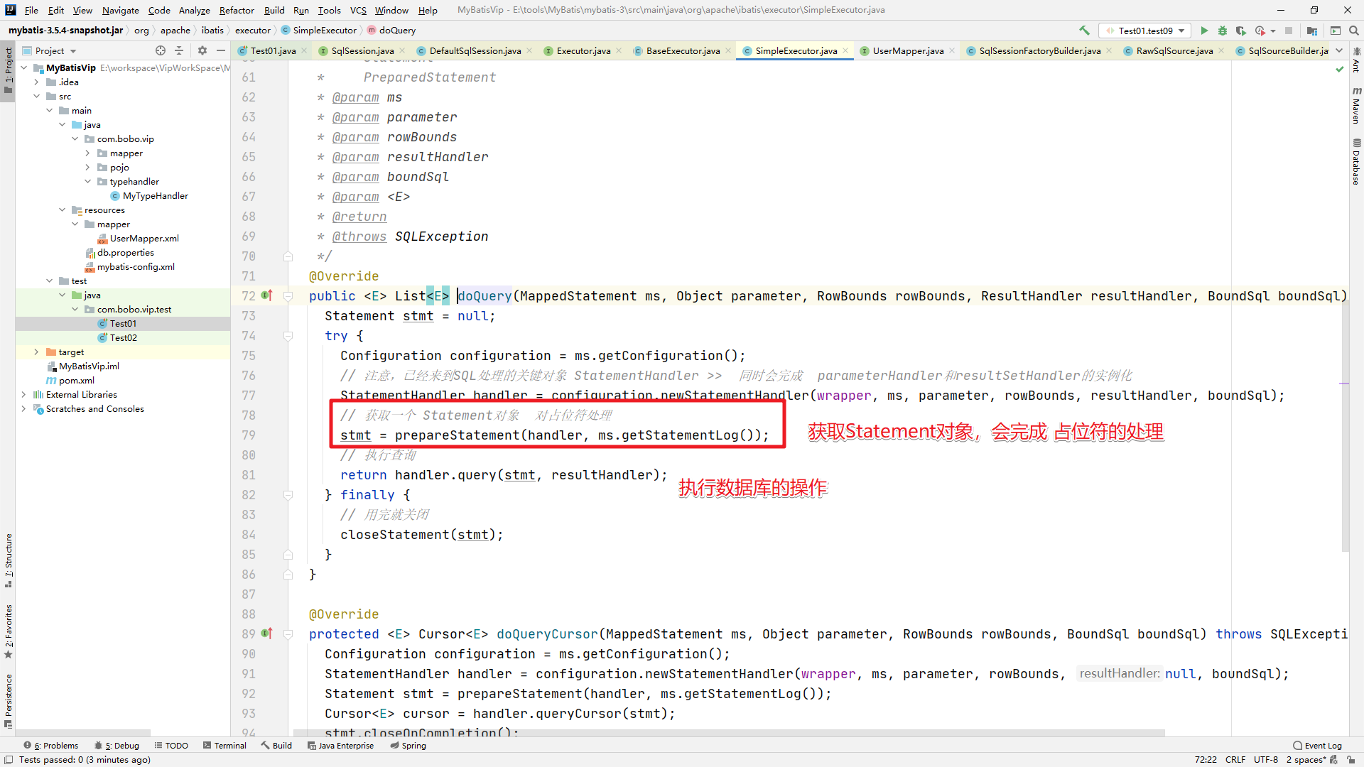Toggle the Database tool window on the right
The image size is (1364, 767).
1356,162
